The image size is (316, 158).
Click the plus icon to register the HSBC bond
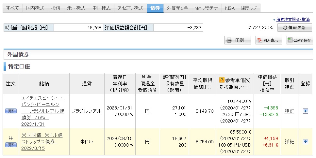coord(306,111)
